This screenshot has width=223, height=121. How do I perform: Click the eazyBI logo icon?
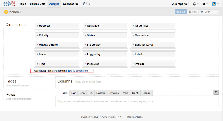point(9,4)
